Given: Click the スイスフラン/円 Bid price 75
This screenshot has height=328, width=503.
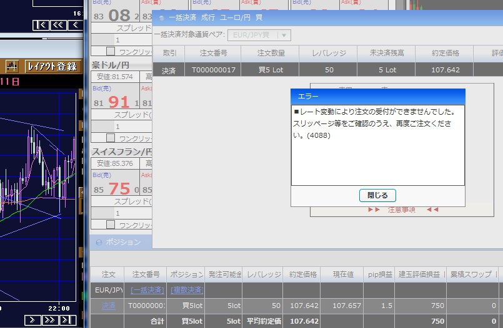Looking at the screenshot, I should click(119, 189).
